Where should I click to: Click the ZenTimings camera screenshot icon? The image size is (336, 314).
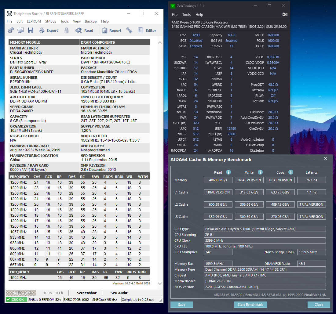[x=285, y=14]
